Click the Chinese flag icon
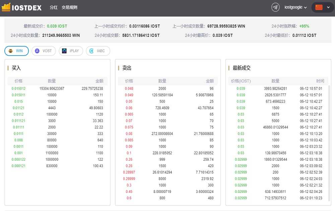Image resolution: width=335 pixels, height=211 pixels. [x=319, y=7]
